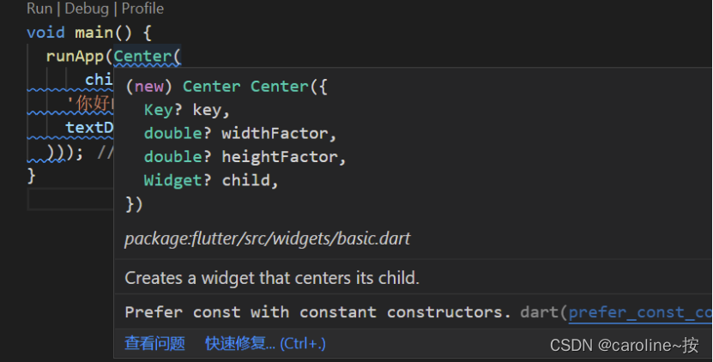Click the runApp function call
713x362 pixels.
click(x=75, y=57)
